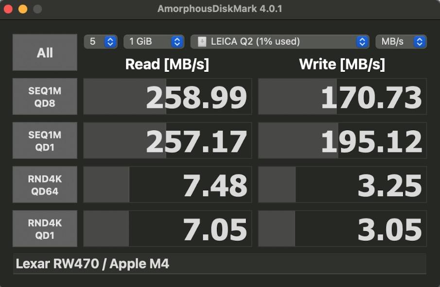Start the SEQ1M QD8 test
The image size is (440, 287).
click(45, 97)
